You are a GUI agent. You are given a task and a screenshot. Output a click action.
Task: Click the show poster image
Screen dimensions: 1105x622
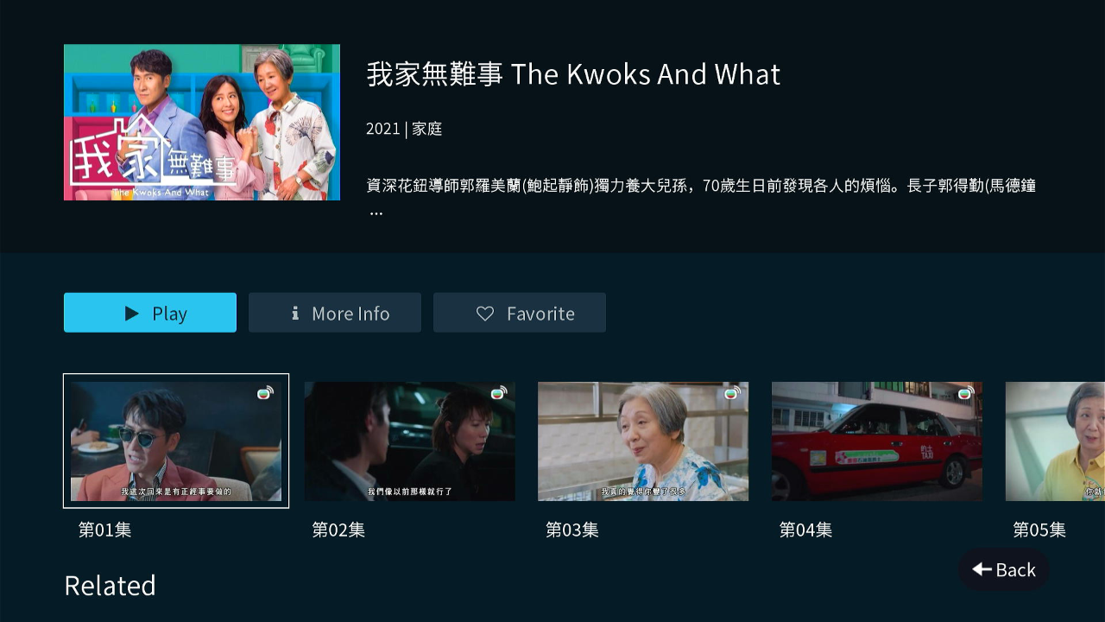pyautogui.click(x=202, y=123)
